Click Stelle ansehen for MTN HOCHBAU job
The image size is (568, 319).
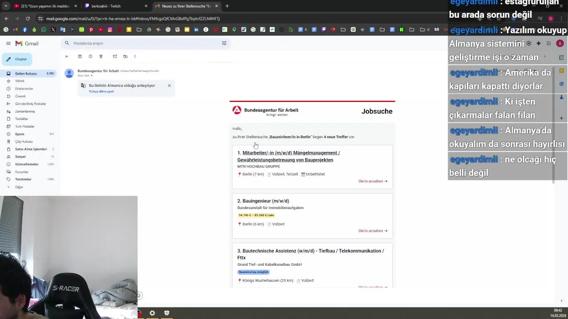373,181
